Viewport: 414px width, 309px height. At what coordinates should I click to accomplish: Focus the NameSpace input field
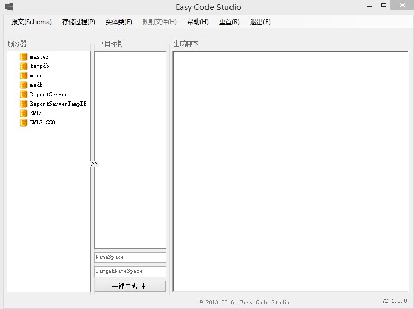(x=130, y=257)
